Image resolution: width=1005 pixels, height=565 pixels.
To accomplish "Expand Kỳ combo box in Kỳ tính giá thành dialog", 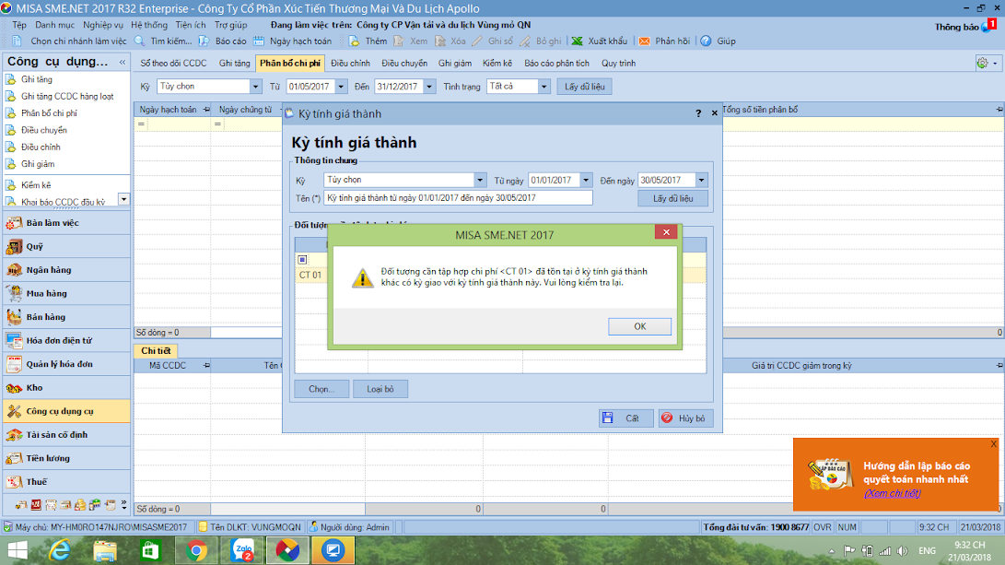I will click(x=480, y=181).
